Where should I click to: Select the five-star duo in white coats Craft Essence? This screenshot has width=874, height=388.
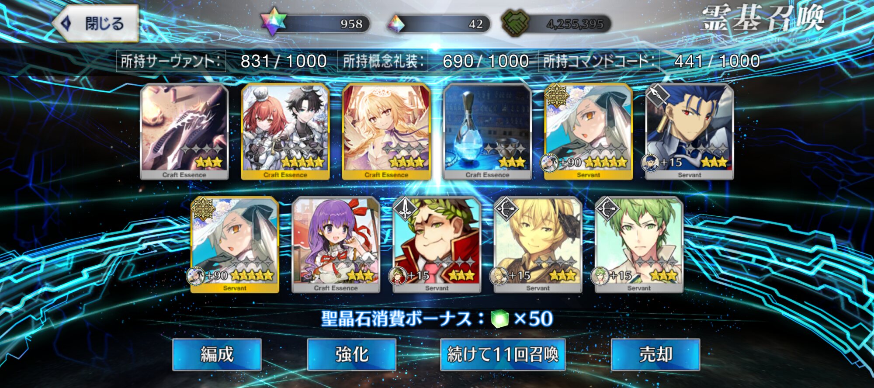click(x=285, y=132)
